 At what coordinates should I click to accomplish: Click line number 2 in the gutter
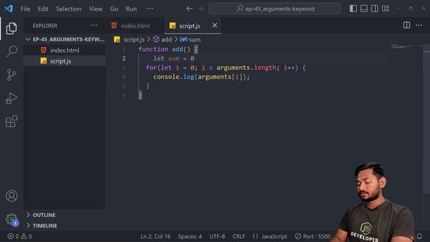point(124,58)
